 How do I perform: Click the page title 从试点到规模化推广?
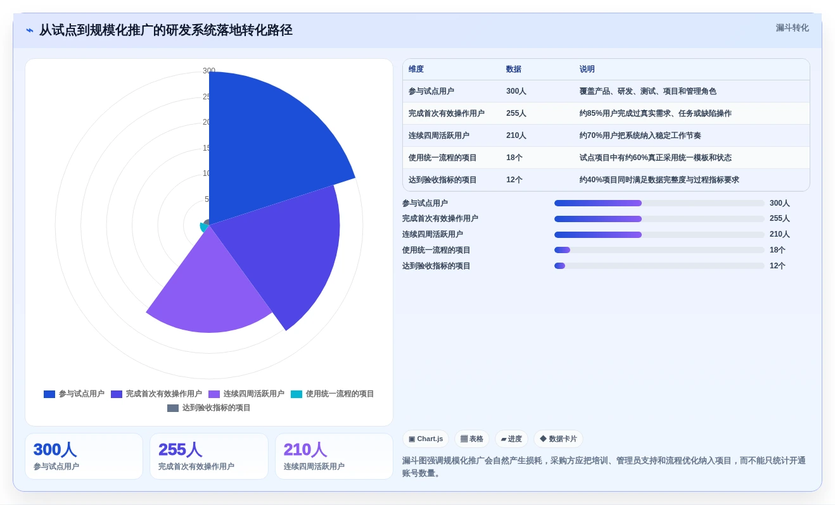point(166,30)
